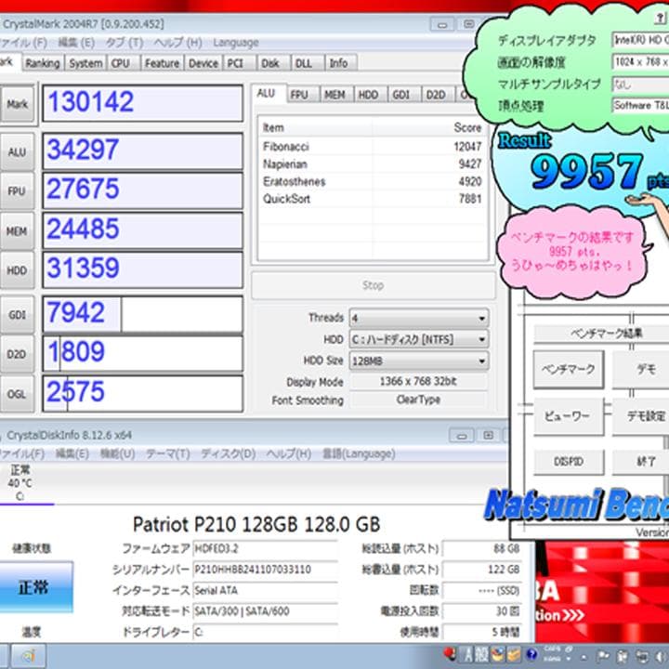Click the C: drive status indicator in CrystalDiskInfo
This screenshot has width=669, height=669.
coord(20,483)
